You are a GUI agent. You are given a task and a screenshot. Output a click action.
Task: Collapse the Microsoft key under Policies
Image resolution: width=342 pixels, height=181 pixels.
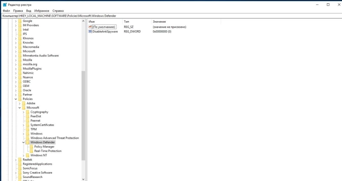(19, 108)
